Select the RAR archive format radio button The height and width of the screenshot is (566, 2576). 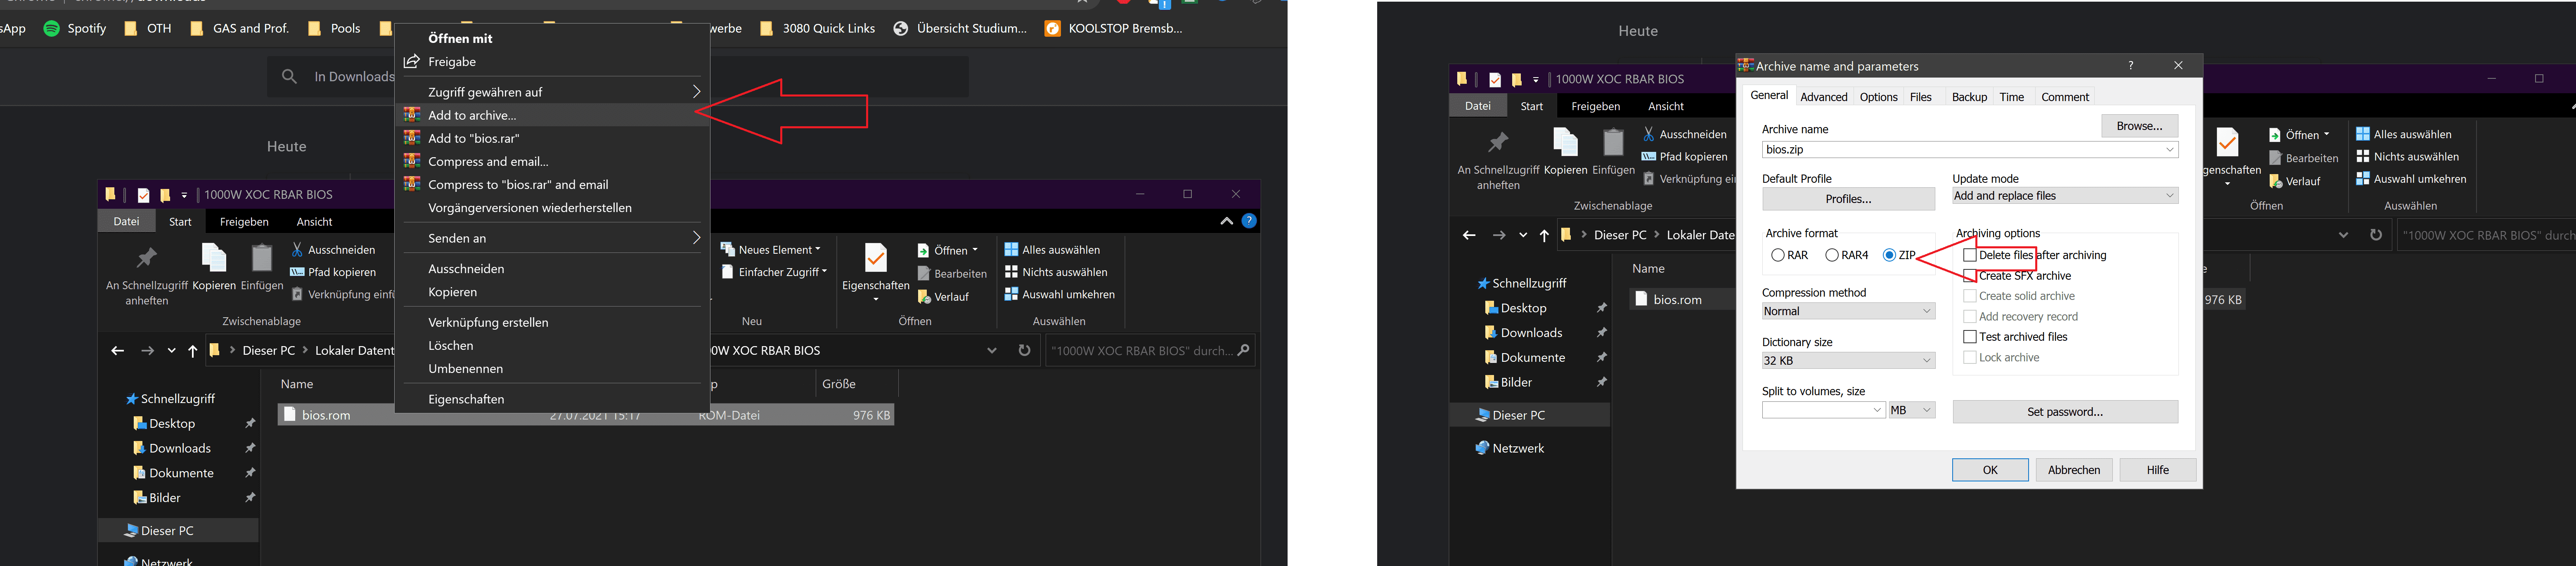click(x=1777, y=255)
